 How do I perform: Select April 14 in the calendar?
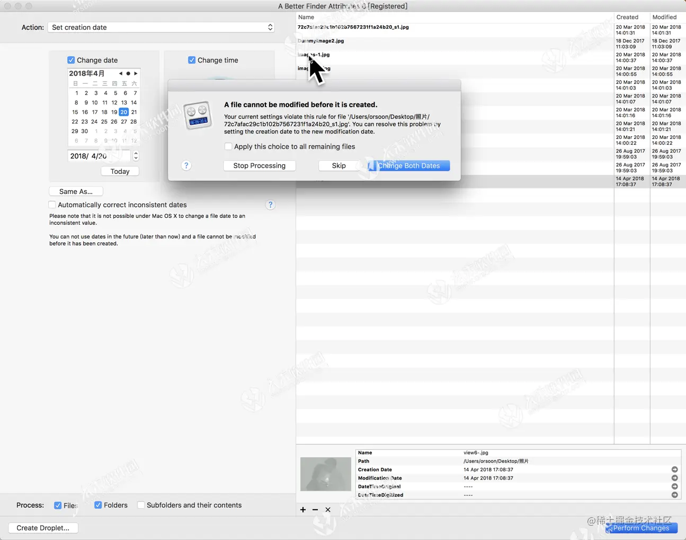(x=133, y=102)
